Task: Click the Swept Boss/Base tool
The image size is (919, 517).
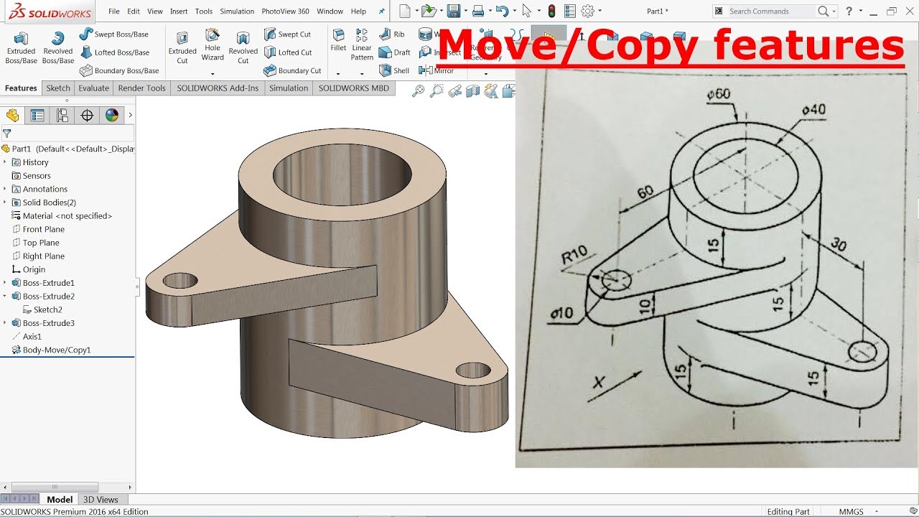Action: (x=113, y=34)
